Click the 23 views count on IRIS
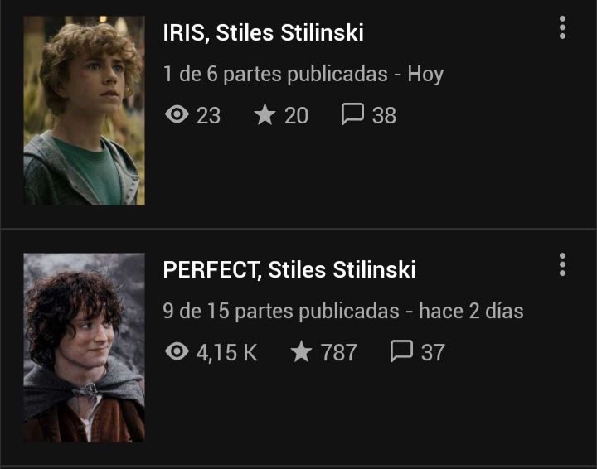This screenshot has height=469, width=597. (209, 115)
